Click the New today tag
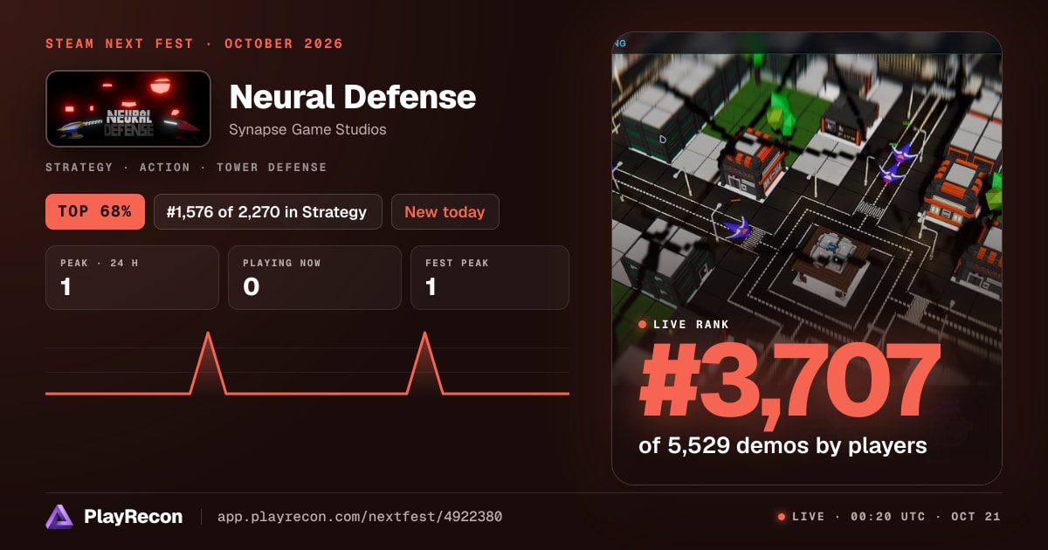The image size is (1048, 550). (x=445, y=212)
